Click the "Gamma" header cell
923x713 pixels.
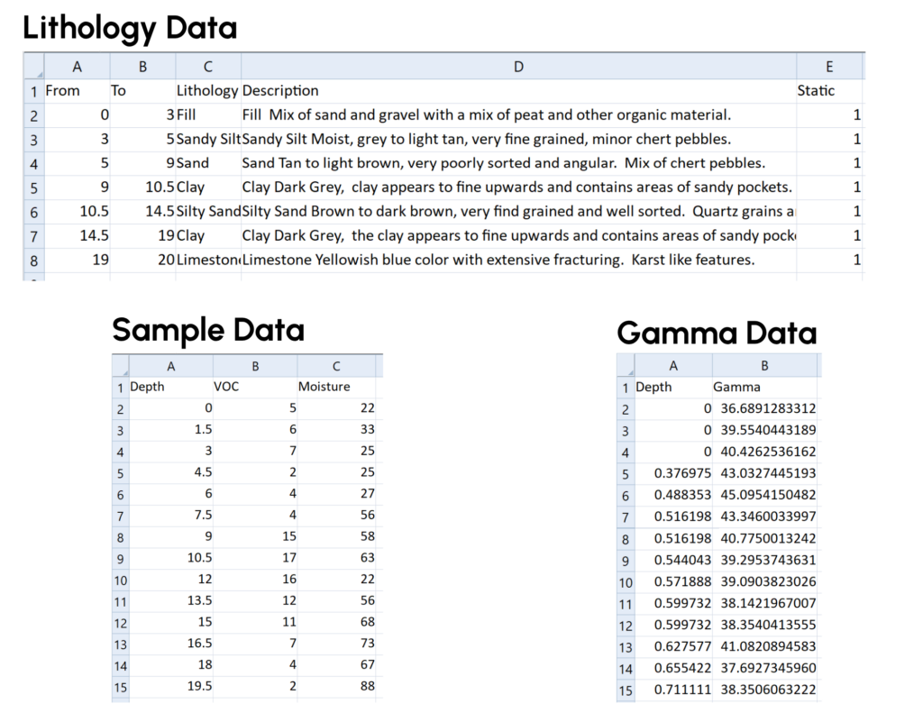click(764, 387)
